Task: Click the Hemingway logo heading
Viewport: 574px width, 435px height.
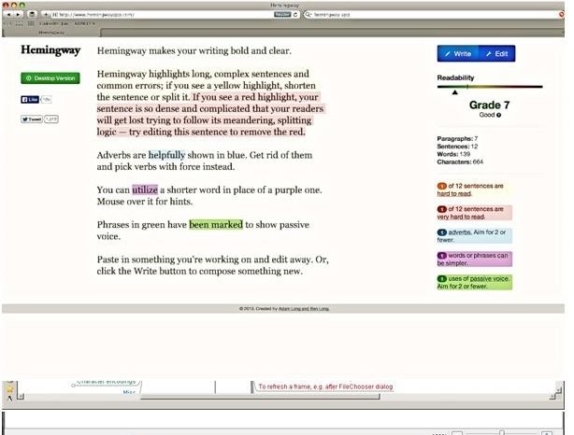Action: pyautogui.click(x=50, y=50)
